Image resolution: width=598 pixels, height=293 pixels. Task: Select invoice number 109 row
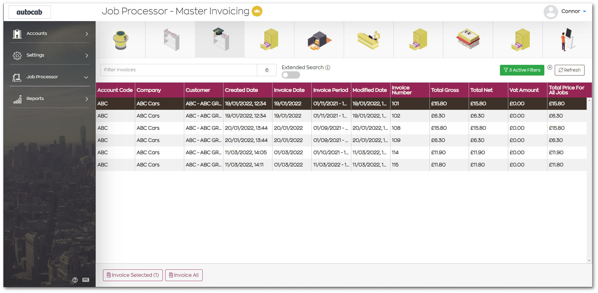pyautogui.click(x=341, y=140)
